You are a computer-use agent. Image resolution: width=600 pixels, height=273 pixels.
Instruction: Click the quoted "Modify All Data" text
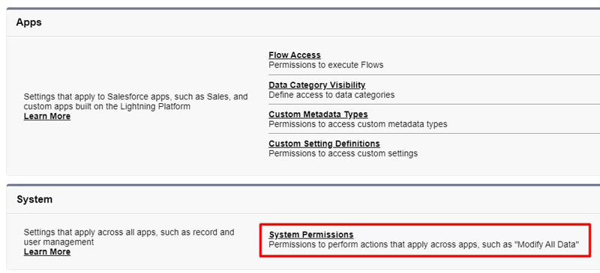pos(545,245)
